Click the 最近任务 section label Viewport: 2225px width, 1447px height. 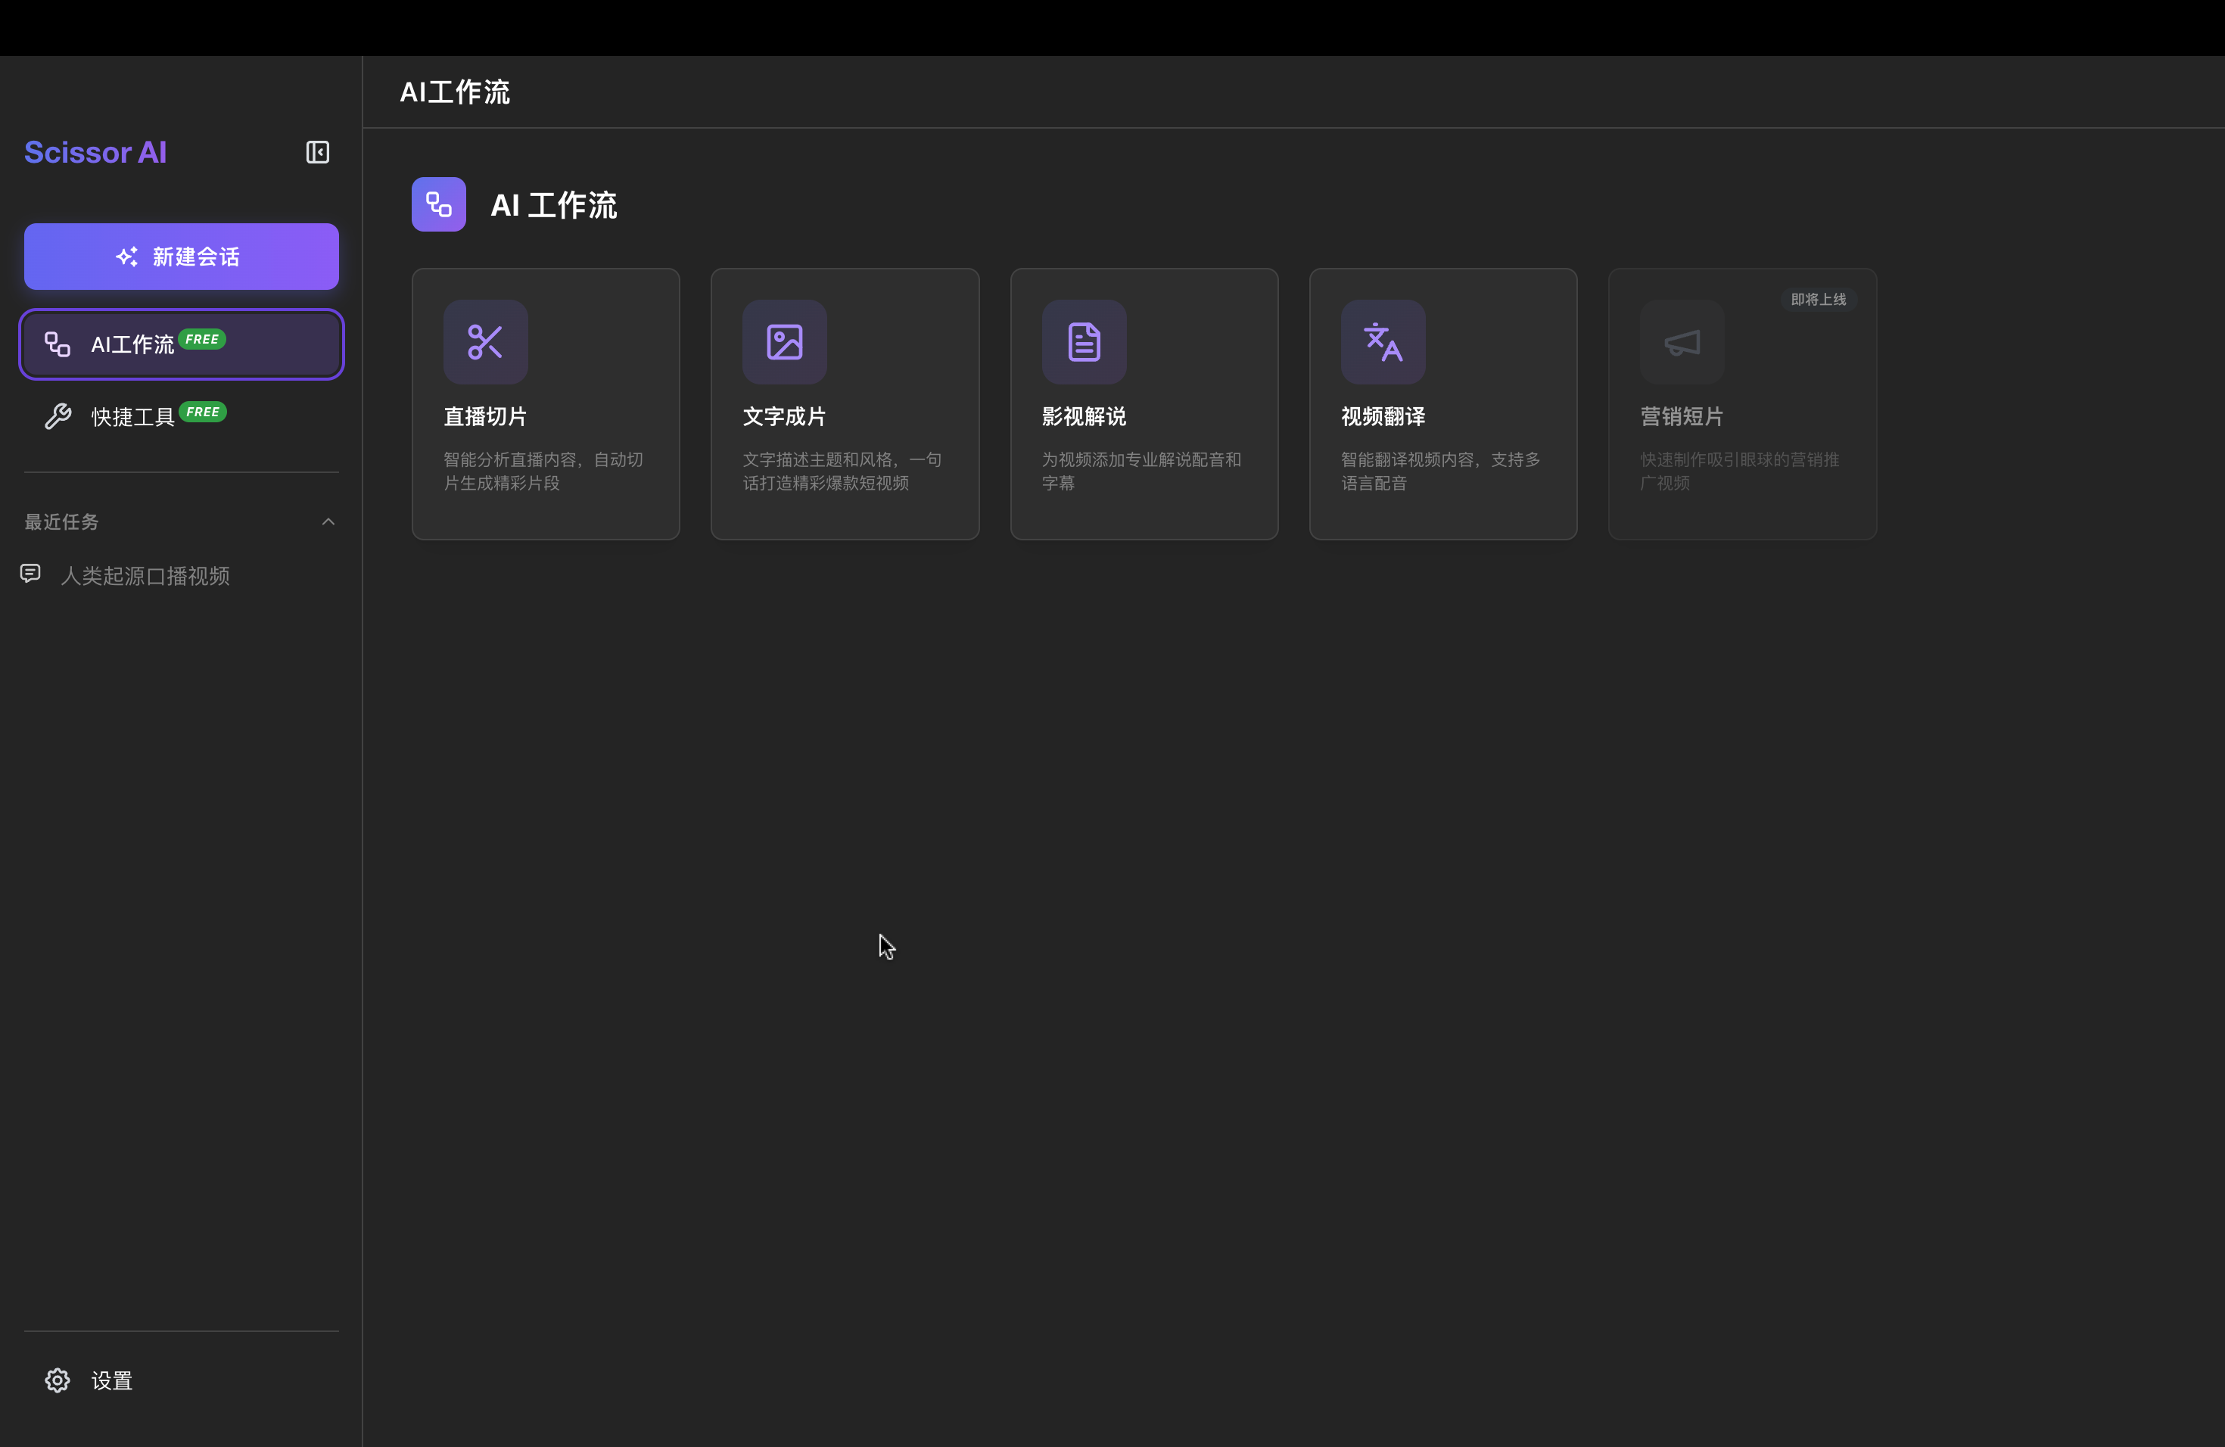point(62,521)
